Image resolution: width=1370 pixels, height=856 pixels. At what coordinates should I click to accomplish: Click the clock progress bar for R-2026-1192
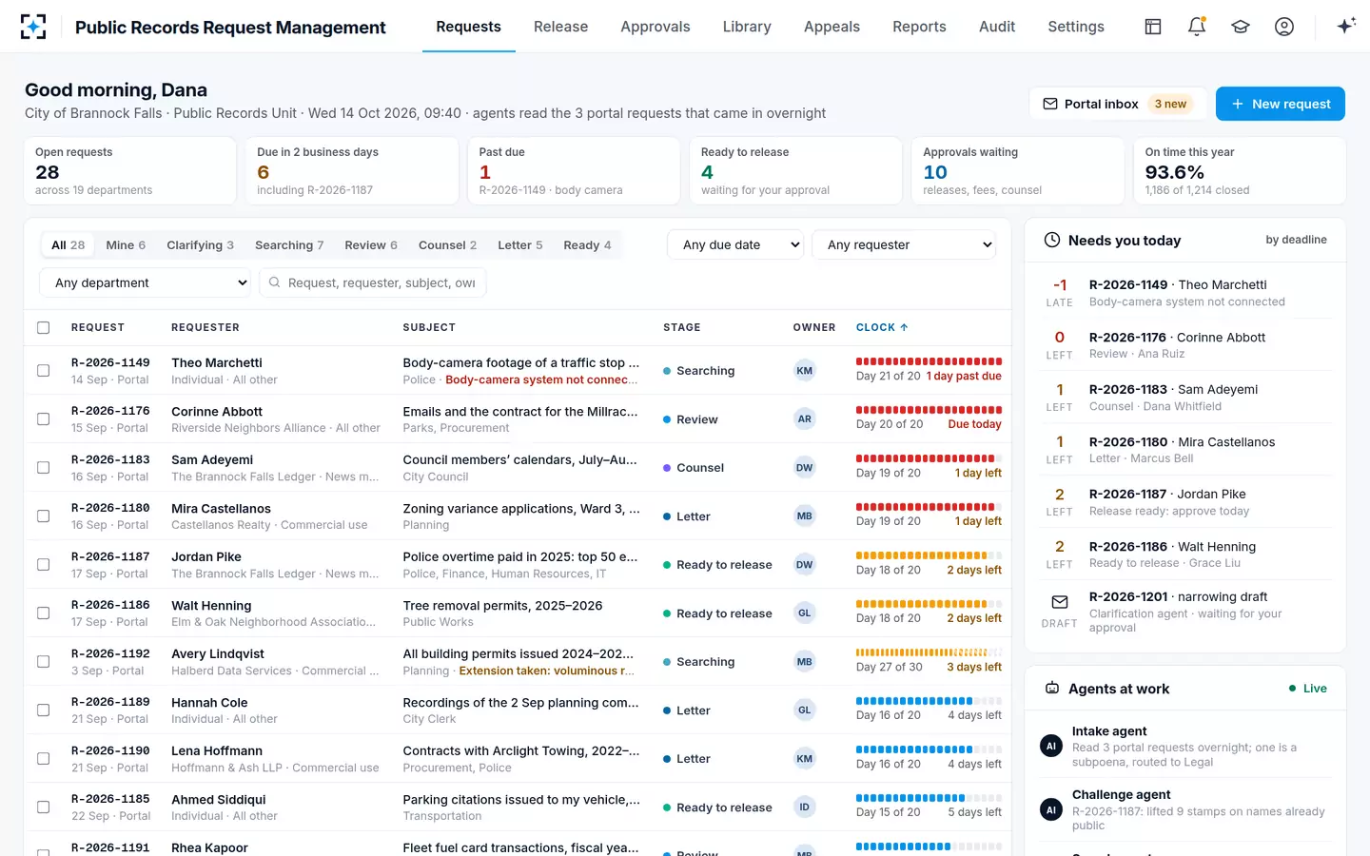tap(929, 652)
